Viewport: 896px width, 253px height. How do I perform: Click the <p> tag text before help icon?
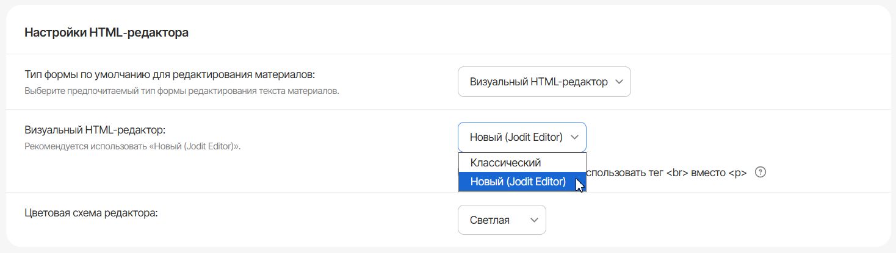(737, 173)
